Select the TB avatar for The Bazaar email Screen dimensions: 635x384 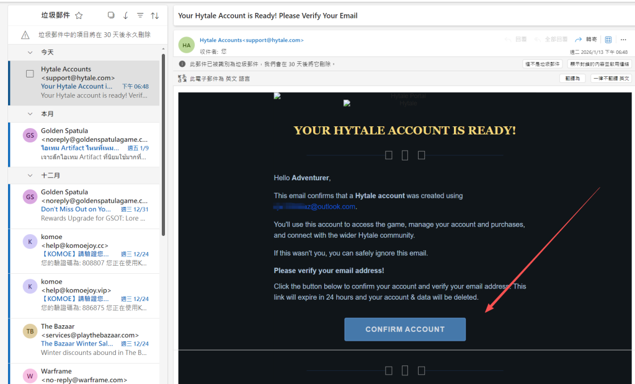(30, 331)
